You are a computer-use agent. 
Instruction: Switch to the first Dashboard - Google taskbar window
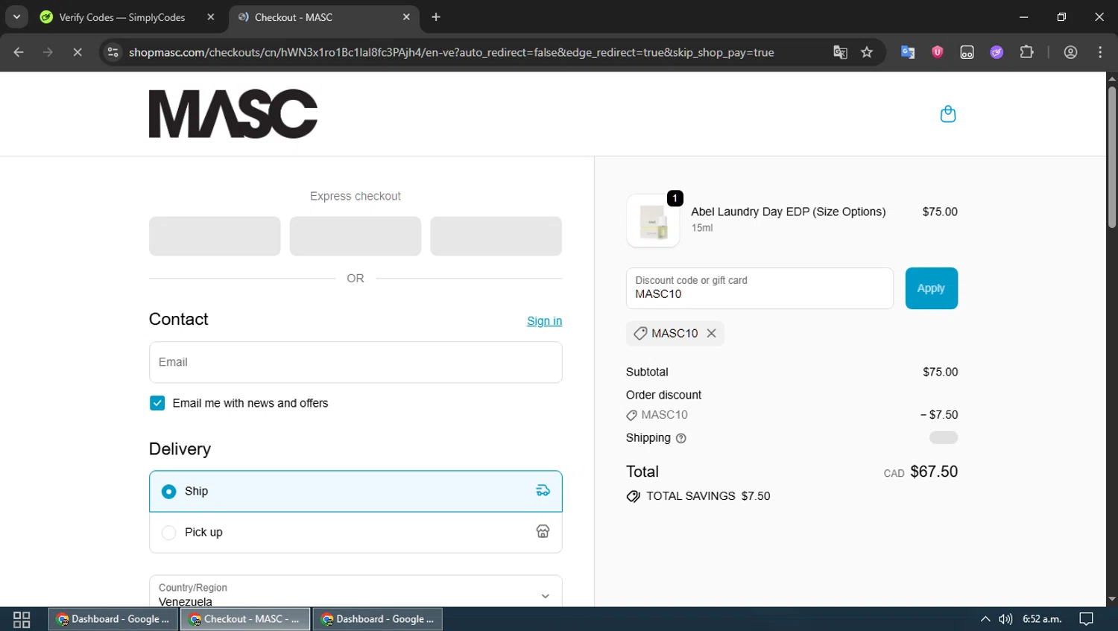114,619
